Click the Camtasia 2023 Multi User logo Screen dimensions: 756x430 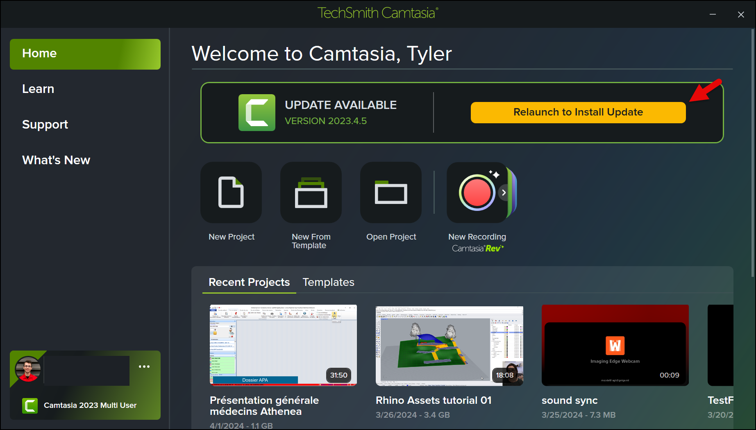click(30, 405)
